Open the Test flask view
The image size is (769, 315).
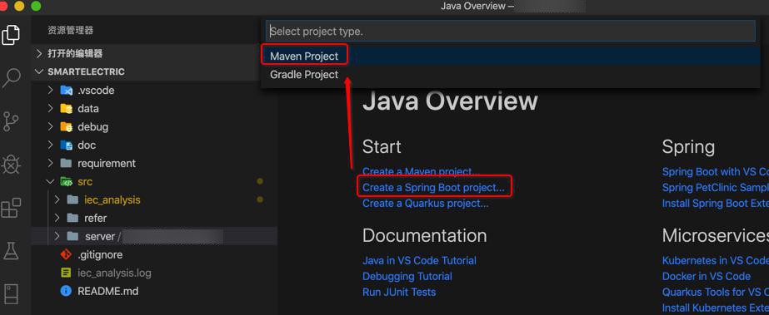coord(11,251)
